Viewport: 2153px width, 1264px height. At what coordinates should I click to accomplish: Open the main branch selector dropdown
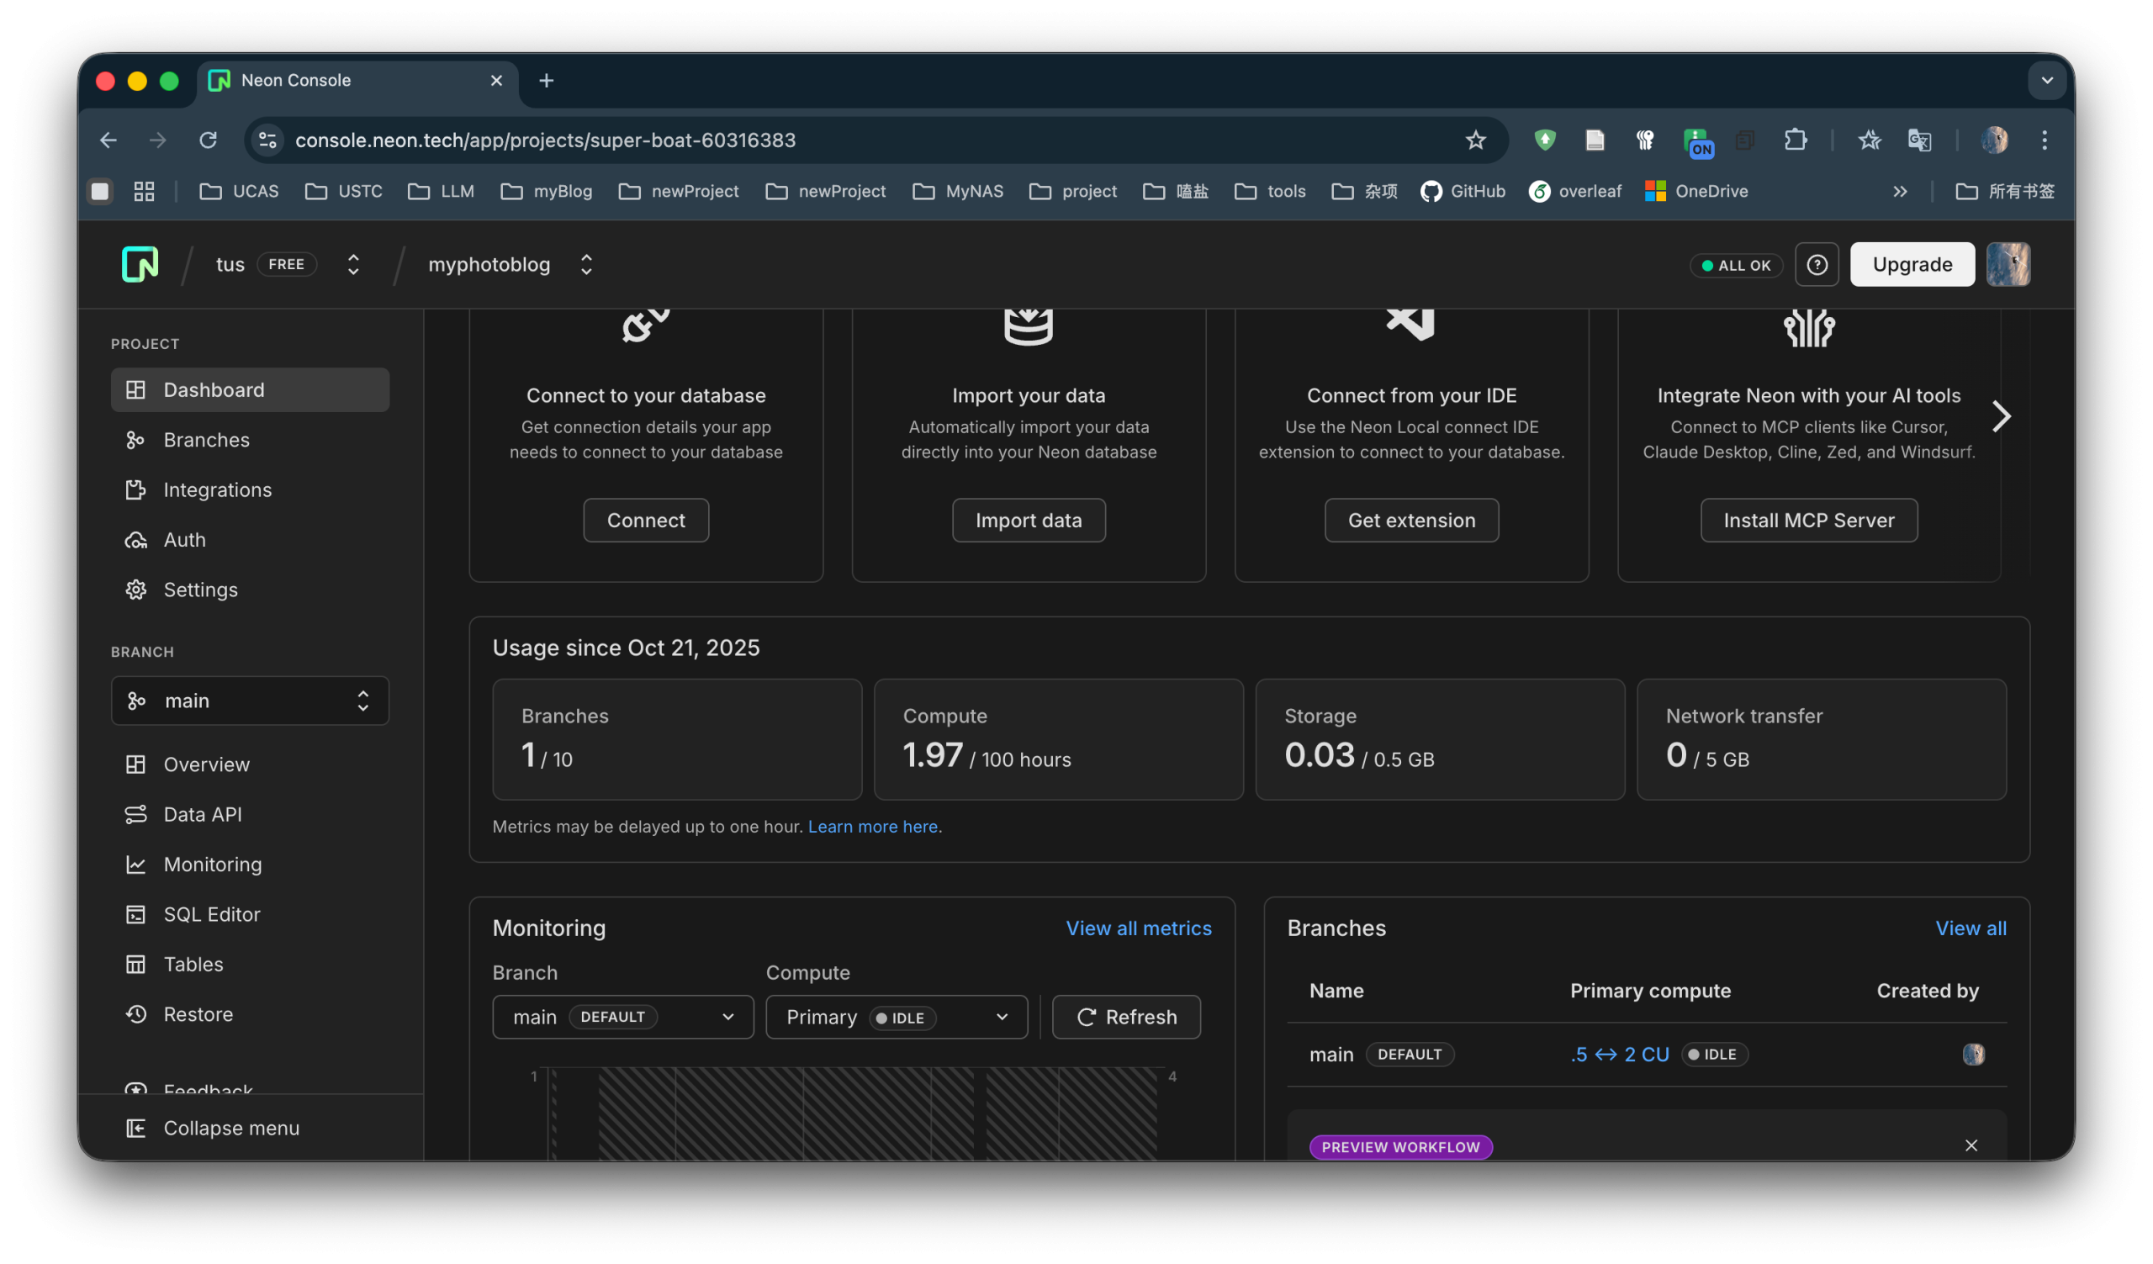point(250,701)
